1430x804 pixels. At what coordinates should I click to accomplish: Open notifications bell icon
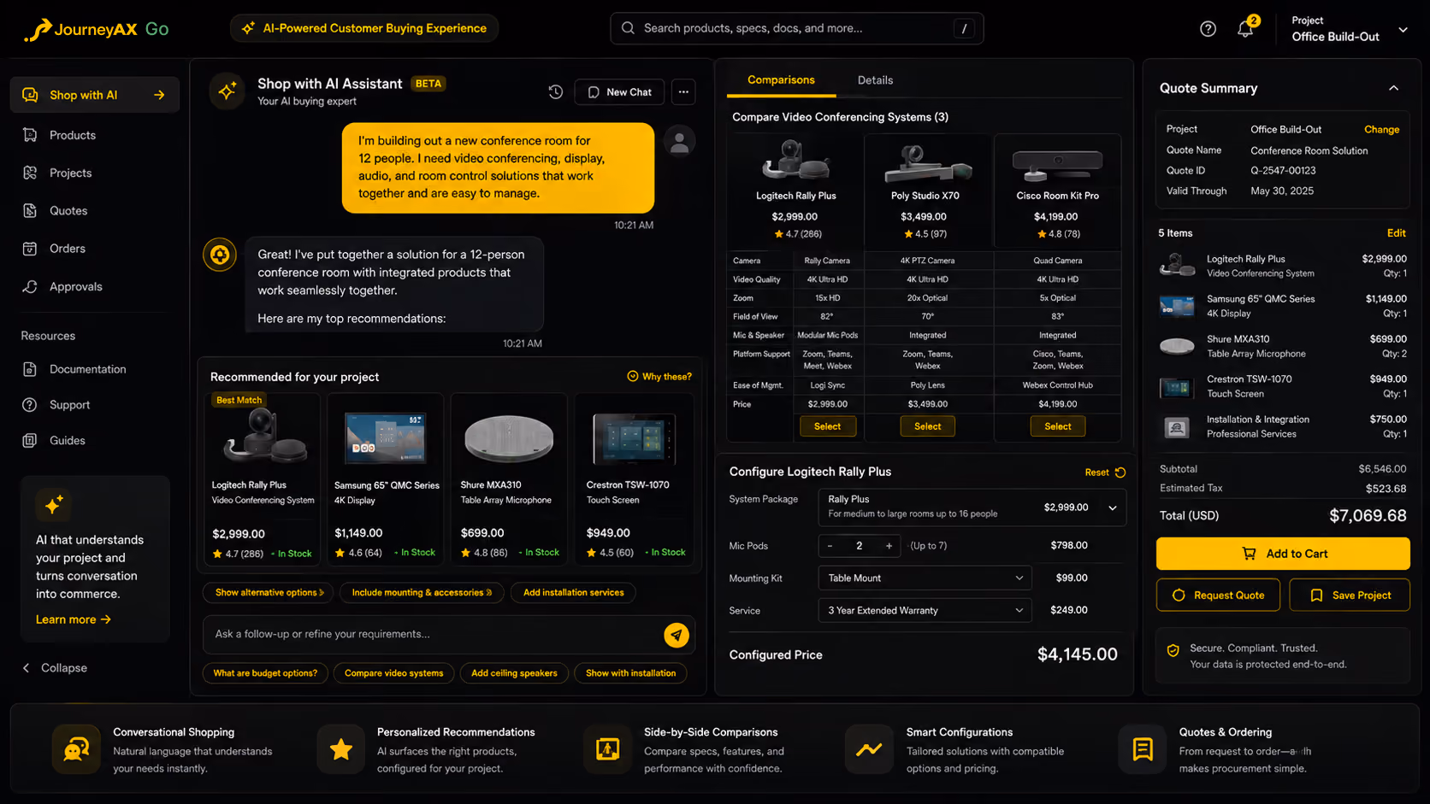[1245, 29]
